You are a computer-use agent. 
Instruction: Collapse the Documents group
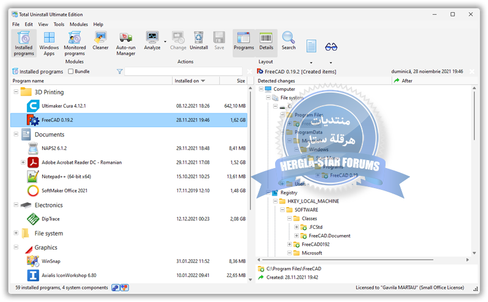pyautogui.click(x=16, y=134)
